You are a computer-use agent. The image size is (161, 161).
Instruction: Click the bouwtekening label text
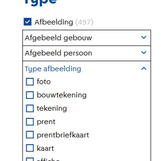click(61, 95)
